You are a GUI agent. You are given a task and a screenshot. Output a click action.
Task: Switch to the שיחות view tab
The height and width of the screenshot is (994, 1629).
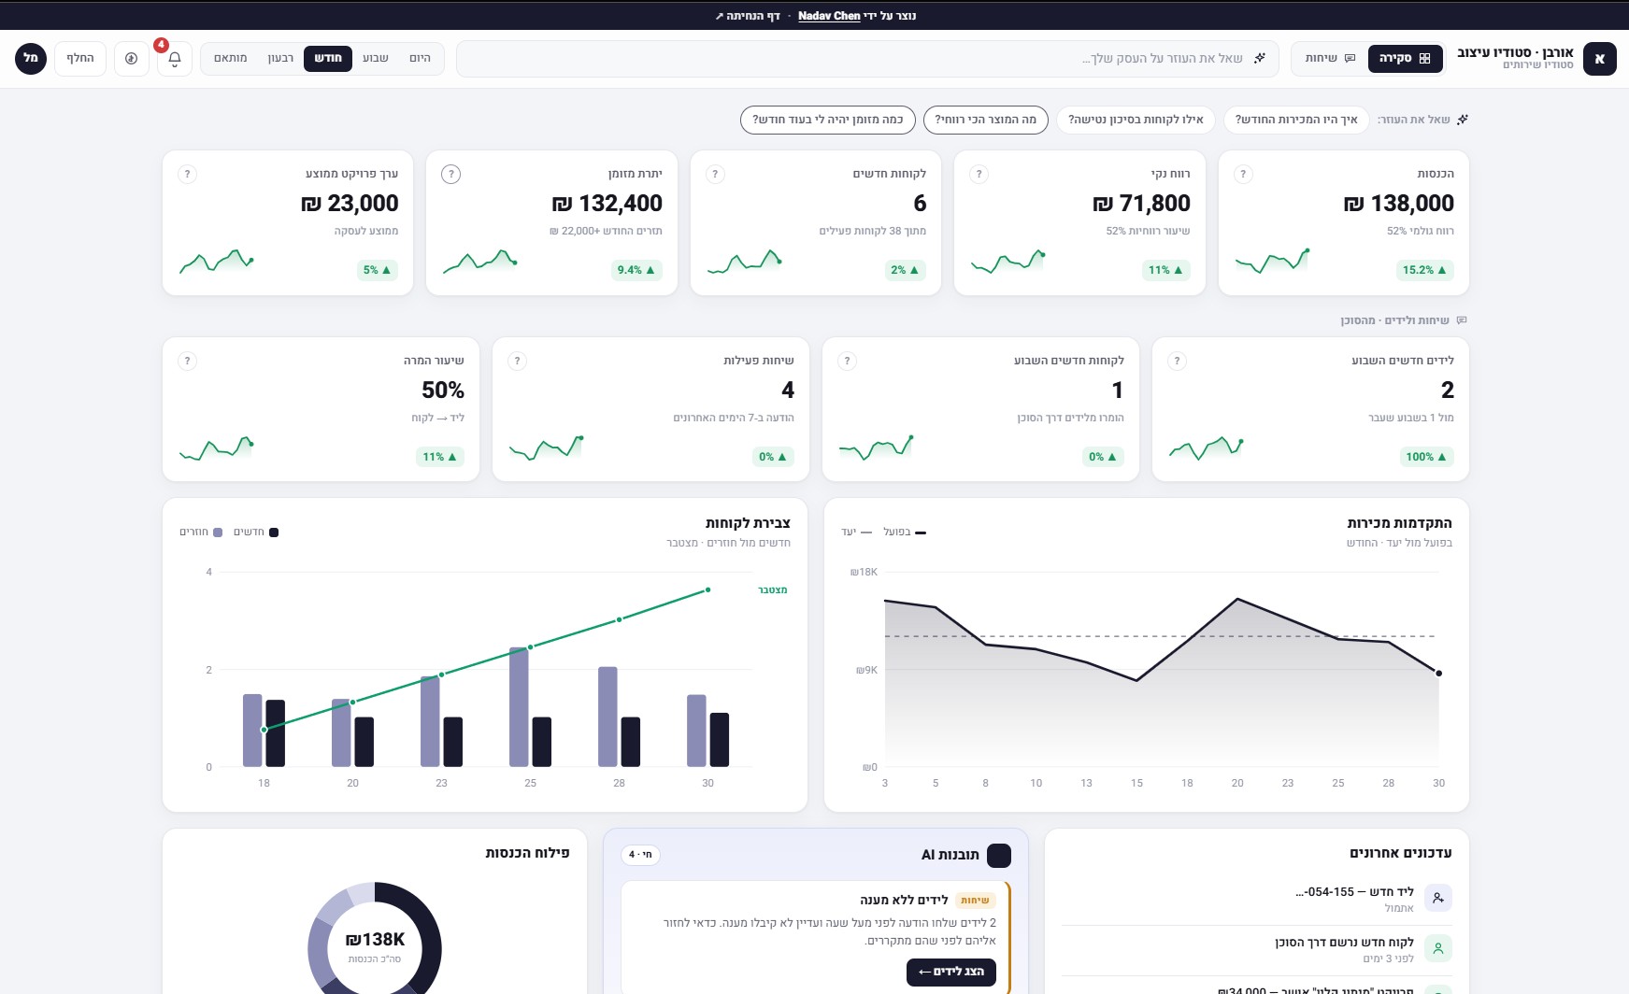[x=1330, y=59]
